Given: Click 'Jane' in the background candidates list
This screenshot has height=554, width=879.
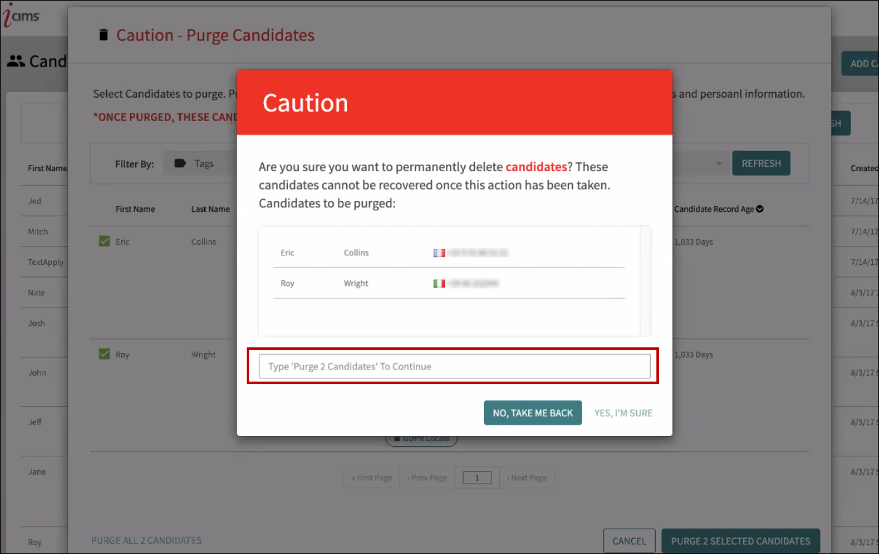Looking at the screenshot, I should (x=37, y=472).
